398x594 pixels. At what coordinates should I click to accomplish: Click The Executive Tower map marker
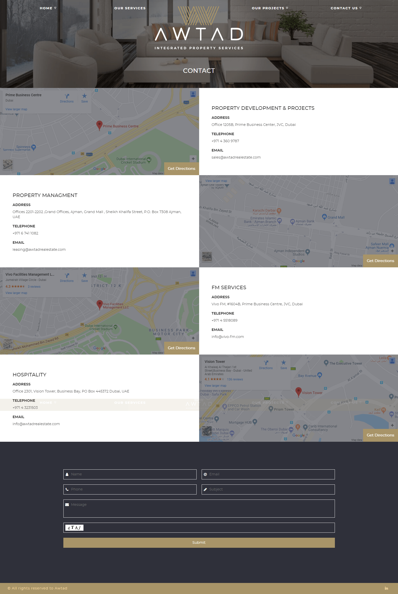326,363
